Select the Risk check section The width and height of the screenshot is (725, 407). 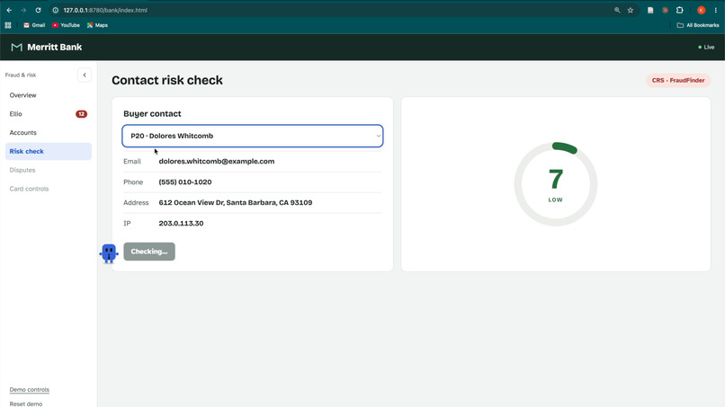coord(48,152)
